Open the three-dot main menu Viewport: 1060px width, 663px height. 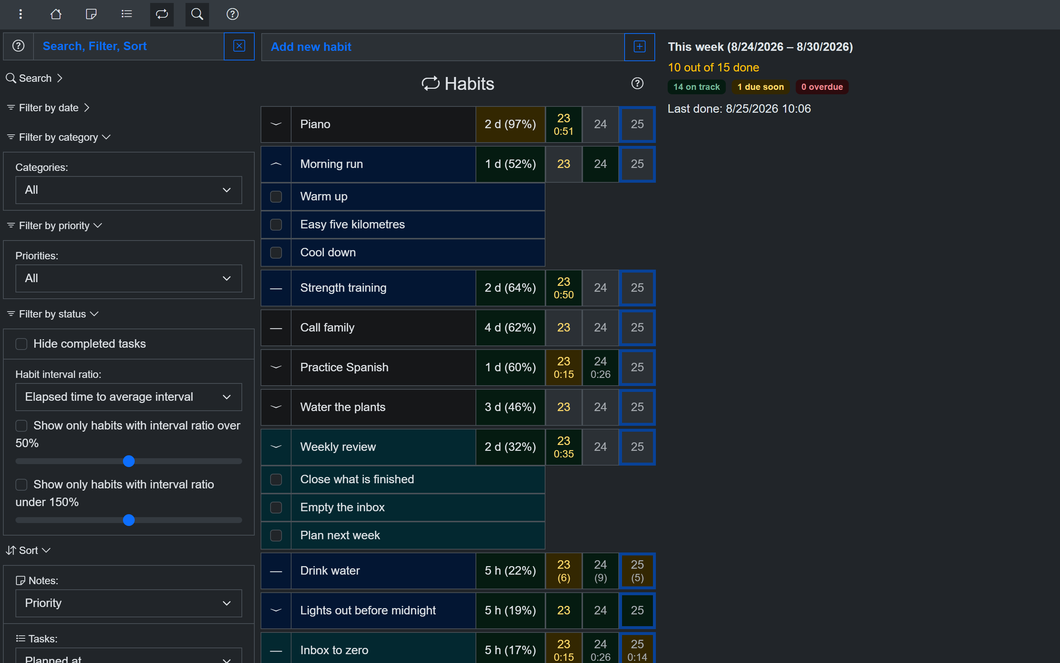(x=20, y=14)
